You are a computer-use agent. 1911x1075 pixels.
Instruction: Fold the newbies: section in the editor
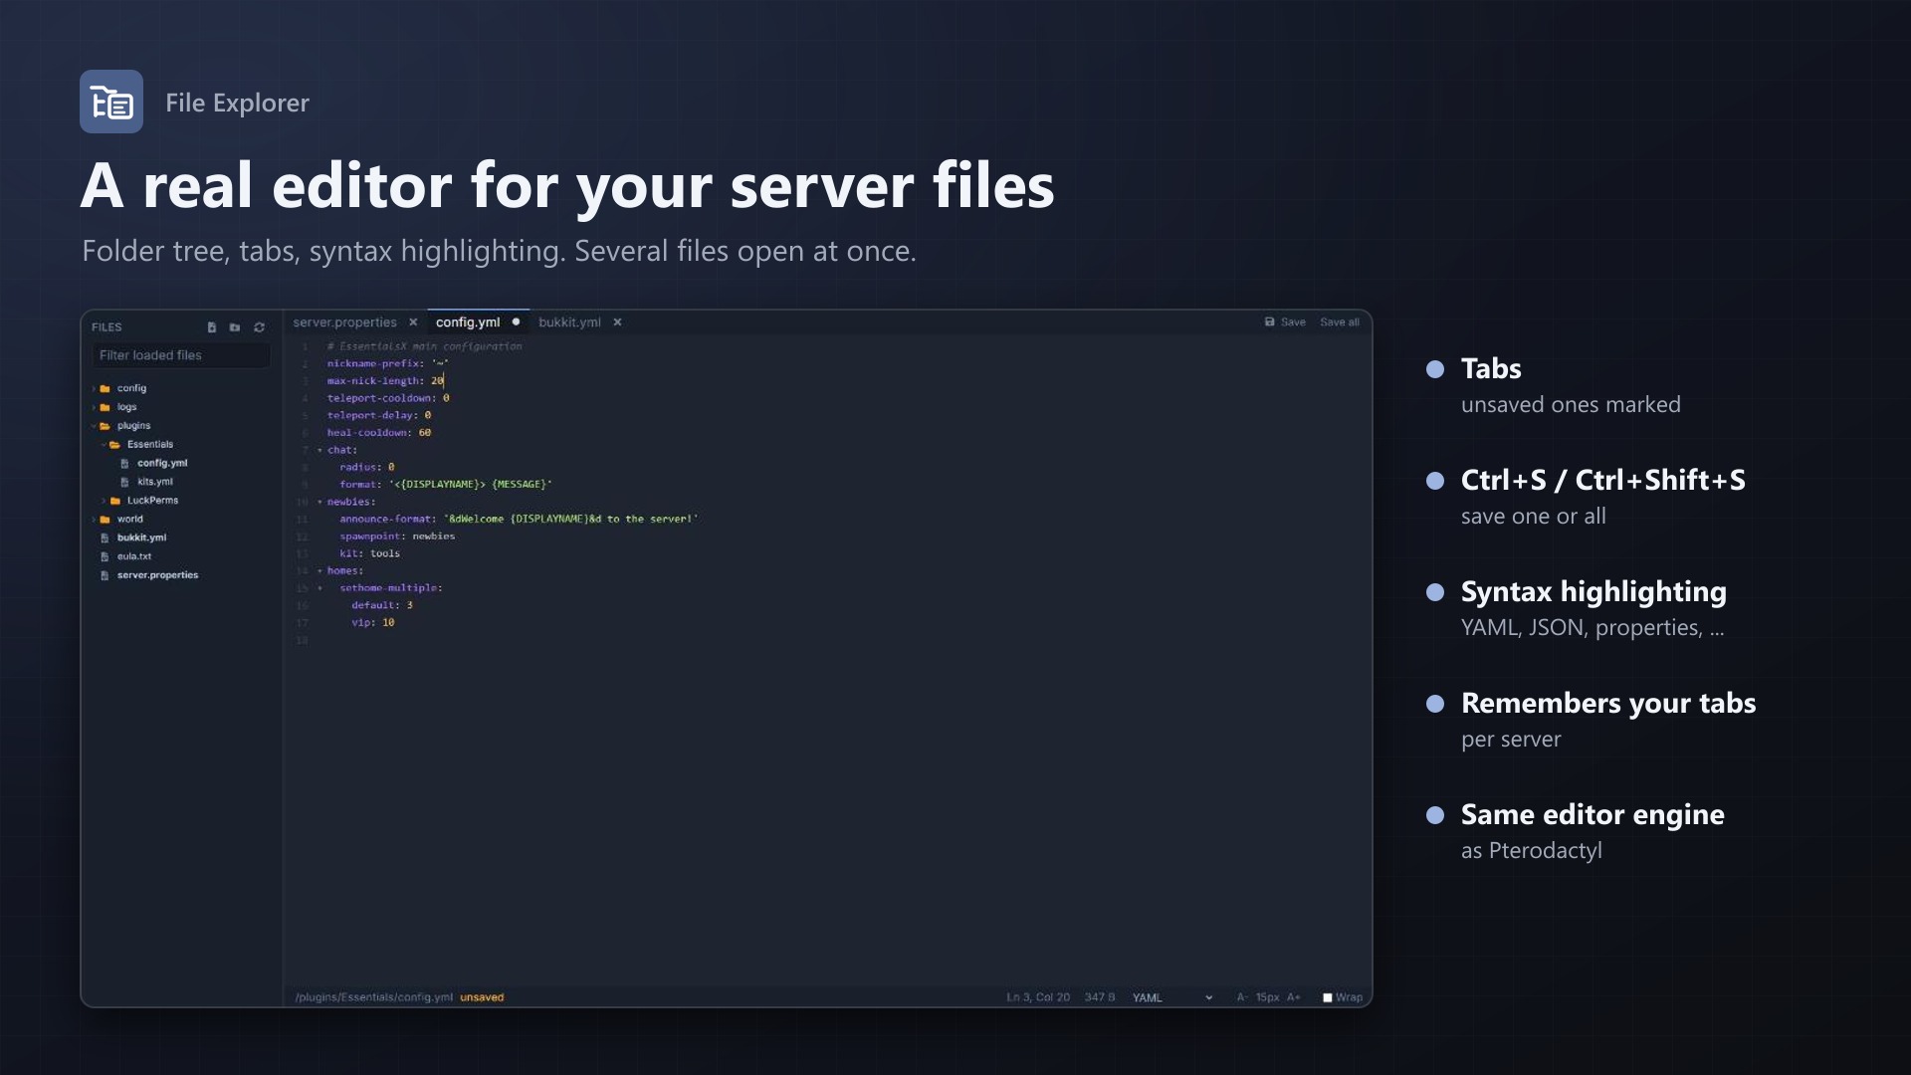pos(319,502)
